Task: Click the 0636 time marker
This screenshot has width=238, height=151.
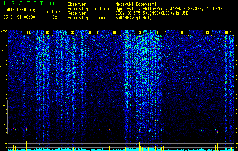Action: pos(139,32)
